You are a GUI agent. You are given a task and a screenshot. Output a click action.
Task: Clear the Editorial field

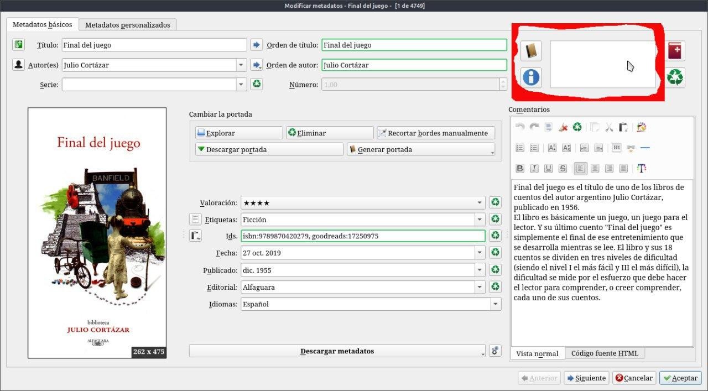pyautogui.click(x=495, y=287)
